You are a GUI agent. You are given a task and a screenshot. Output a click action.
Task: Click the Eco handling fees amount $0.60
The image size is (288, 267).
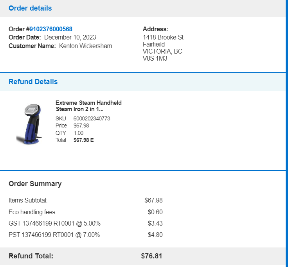(x=155, y=212)
